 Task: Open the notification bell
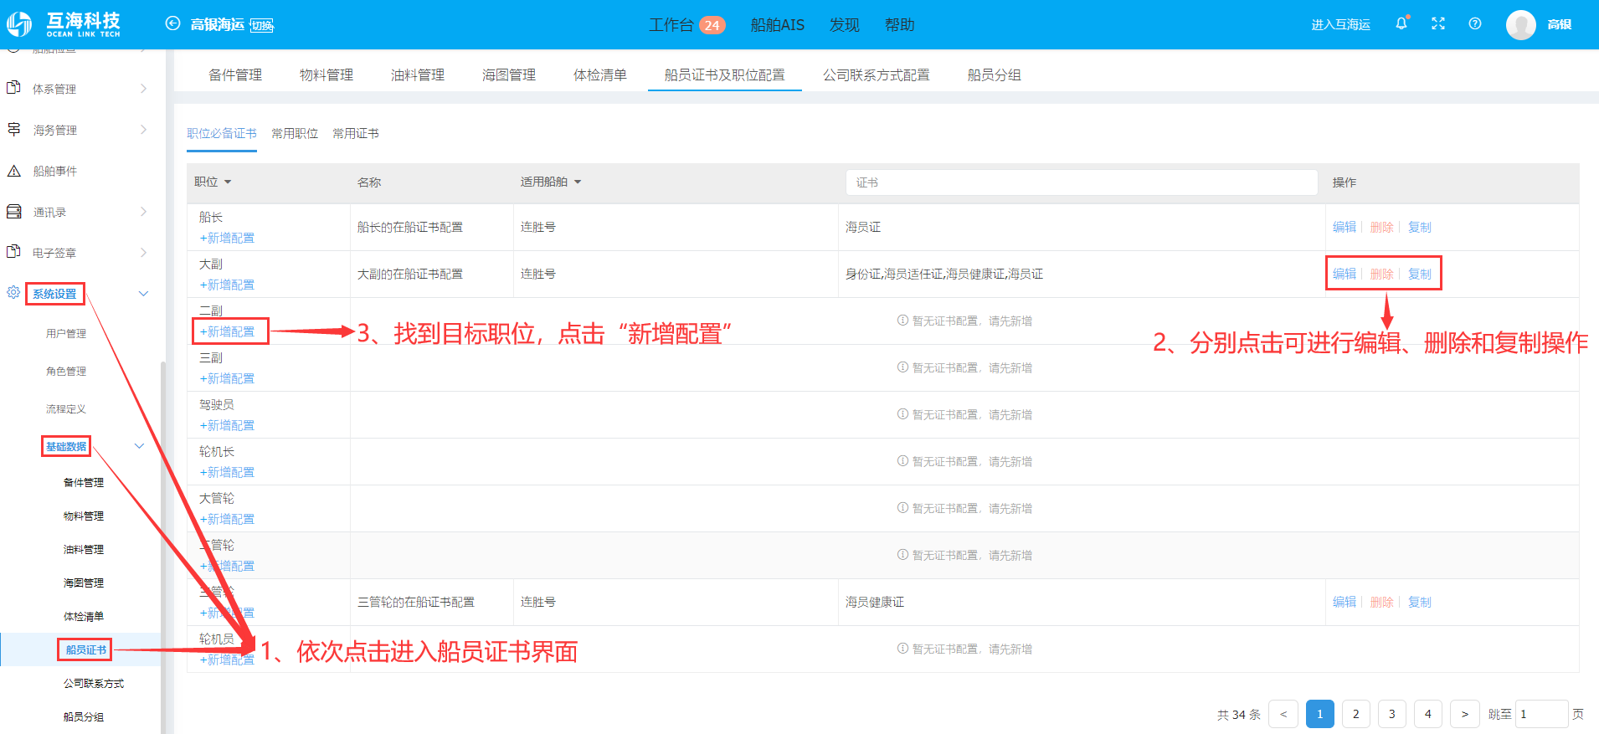pos(1401,23)
